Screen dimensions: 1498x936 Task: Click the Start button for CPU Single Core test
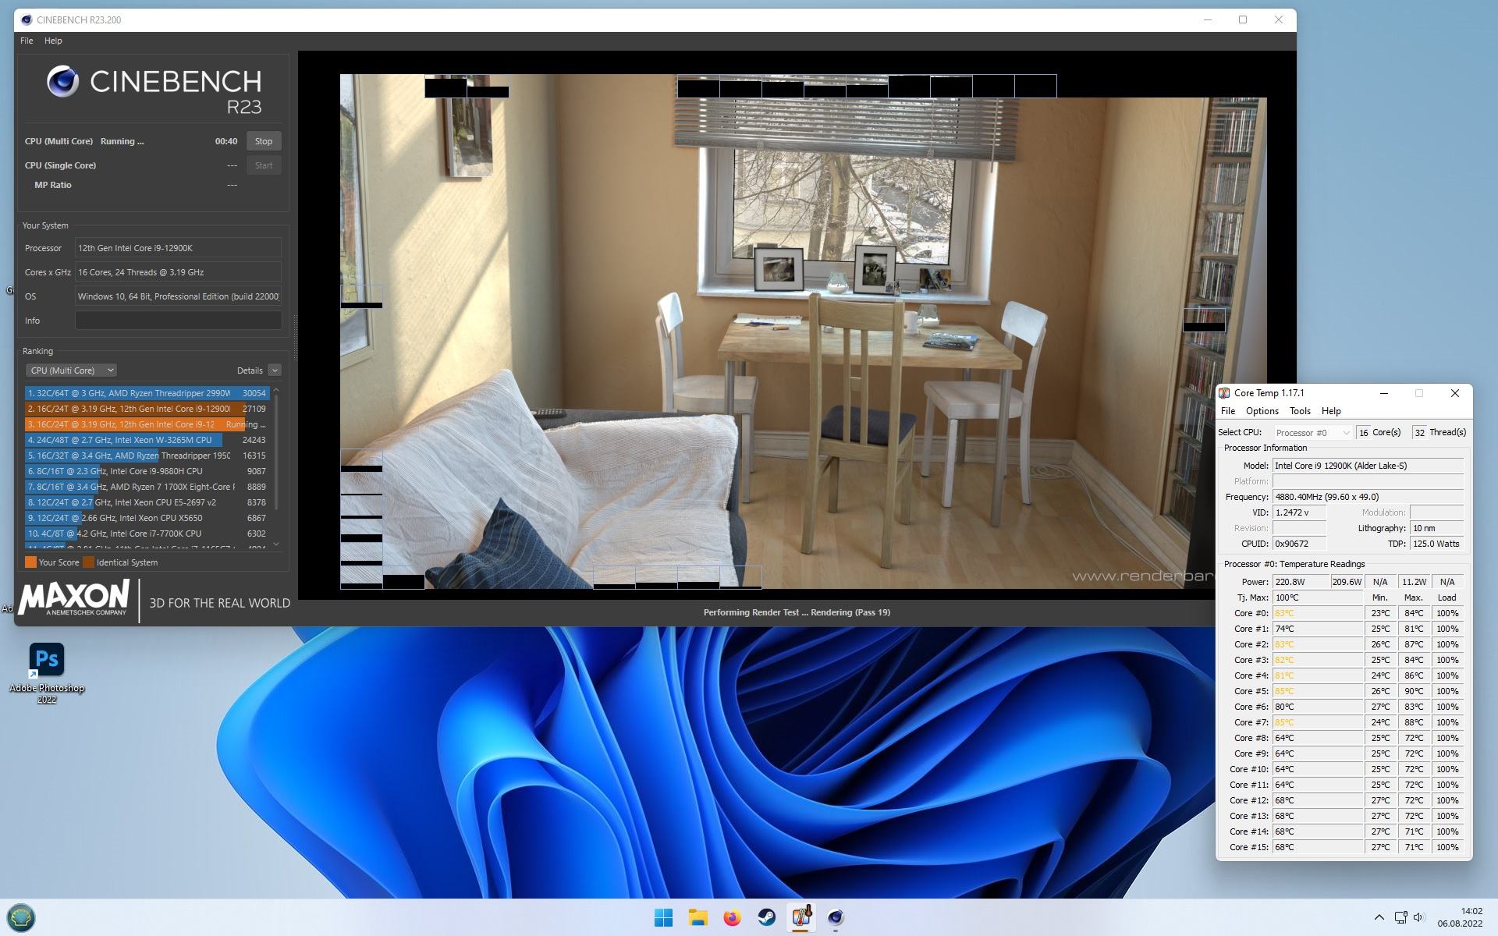(263, 165)
